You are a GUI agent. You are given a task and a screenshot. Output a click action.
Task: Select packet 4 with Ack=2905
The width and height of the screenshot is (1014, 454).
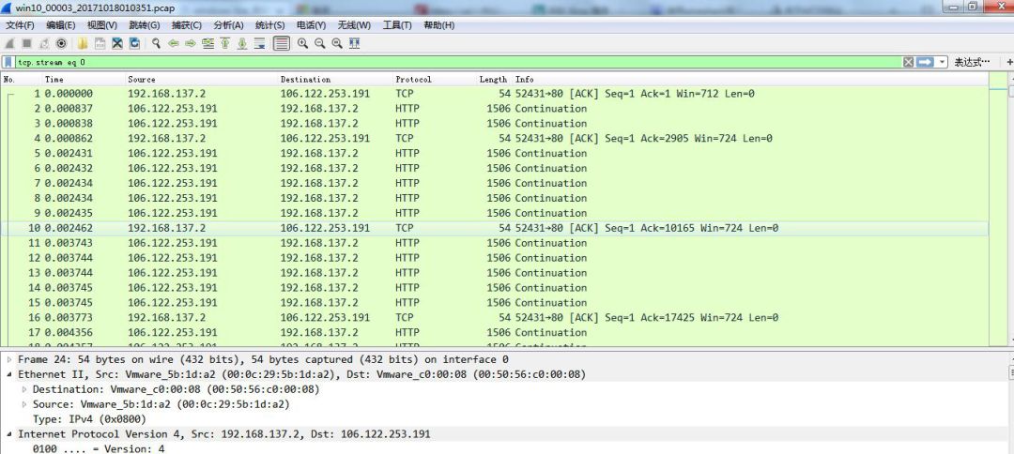(x=494, y=138)
